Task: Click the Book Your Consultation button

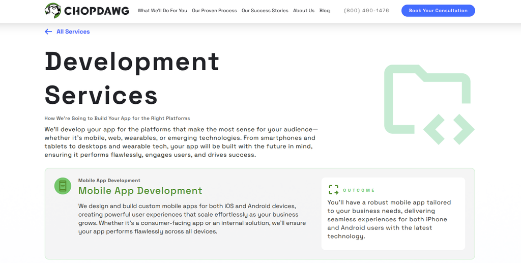Action: click(438, 11)
